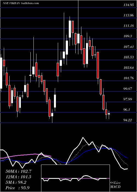Click the 109.3 price axis label

128,36
